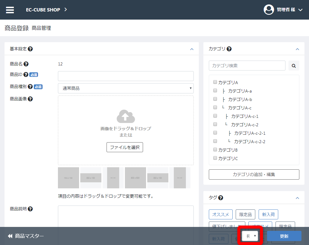Click the help icon next to 商品名

coord(26,64)
